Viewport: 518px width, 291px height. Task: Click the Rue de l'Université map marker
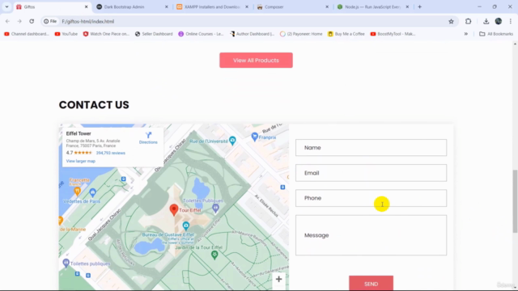(x=232, y=141)
